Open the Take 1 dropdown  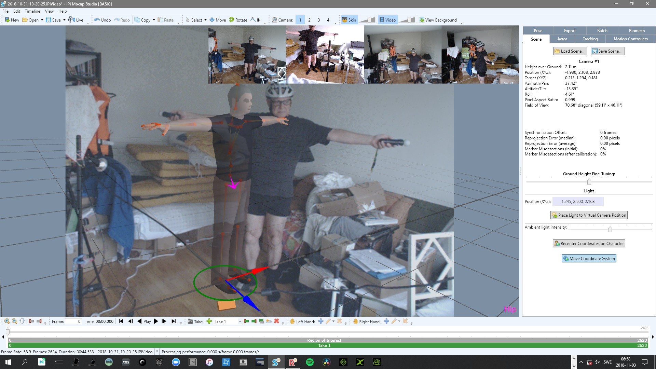240,322
